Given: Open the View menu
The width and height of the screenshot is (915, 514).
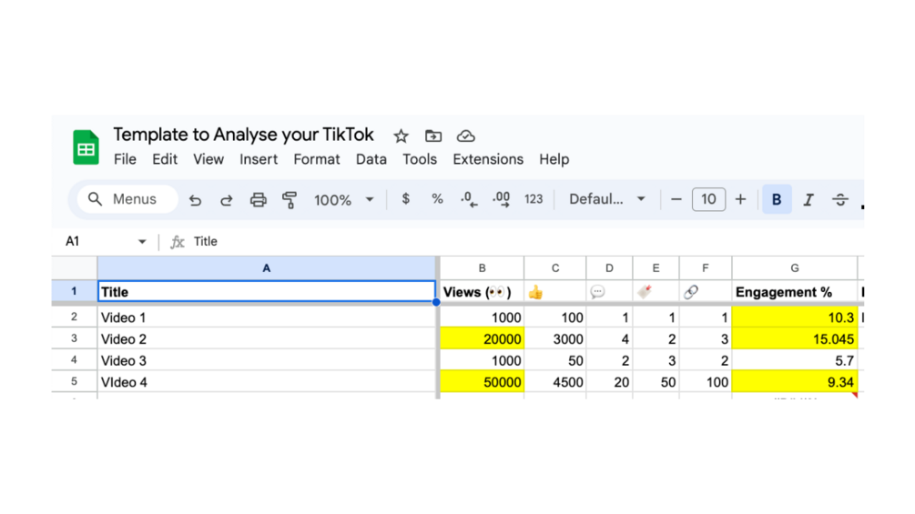Looking at the screenshot, I should click(208, 159).
